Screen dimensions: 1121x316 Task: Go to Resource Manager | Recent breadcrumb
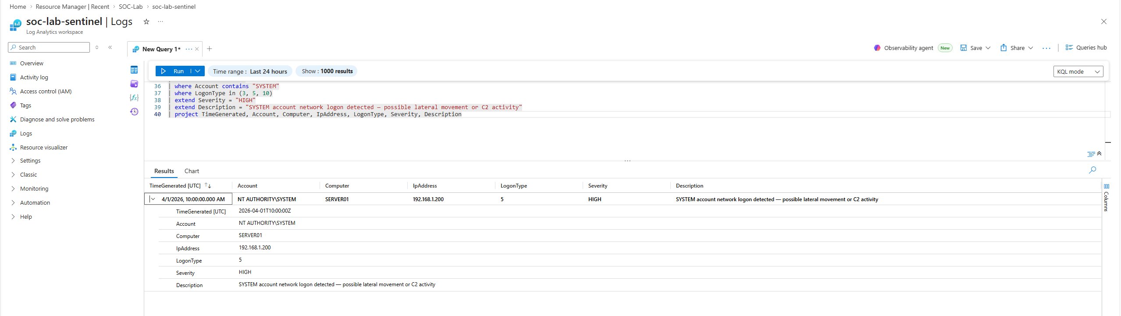pyautogui.click(x=72, y=7)
